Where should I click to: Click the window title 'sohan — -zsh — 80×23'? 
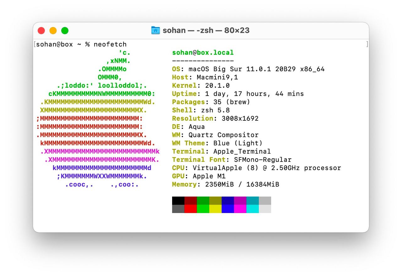(206, 30)
